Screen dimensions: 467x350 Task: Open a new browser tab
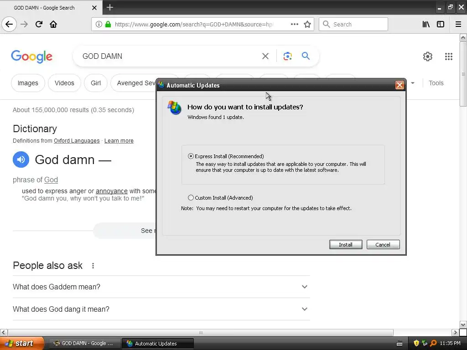[109, 7]
